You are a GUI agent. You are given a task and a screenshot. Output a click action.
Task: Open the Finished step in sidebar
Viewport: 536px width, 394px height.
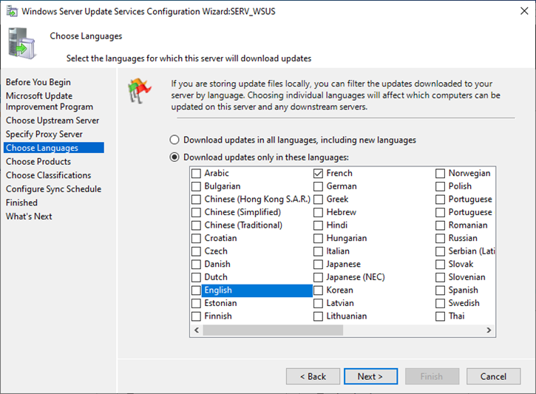pos(21,203)
